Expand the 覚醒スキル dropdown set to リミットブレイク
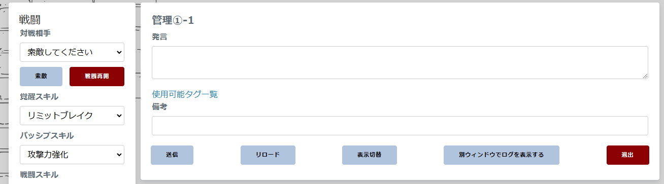 (72, 116)
